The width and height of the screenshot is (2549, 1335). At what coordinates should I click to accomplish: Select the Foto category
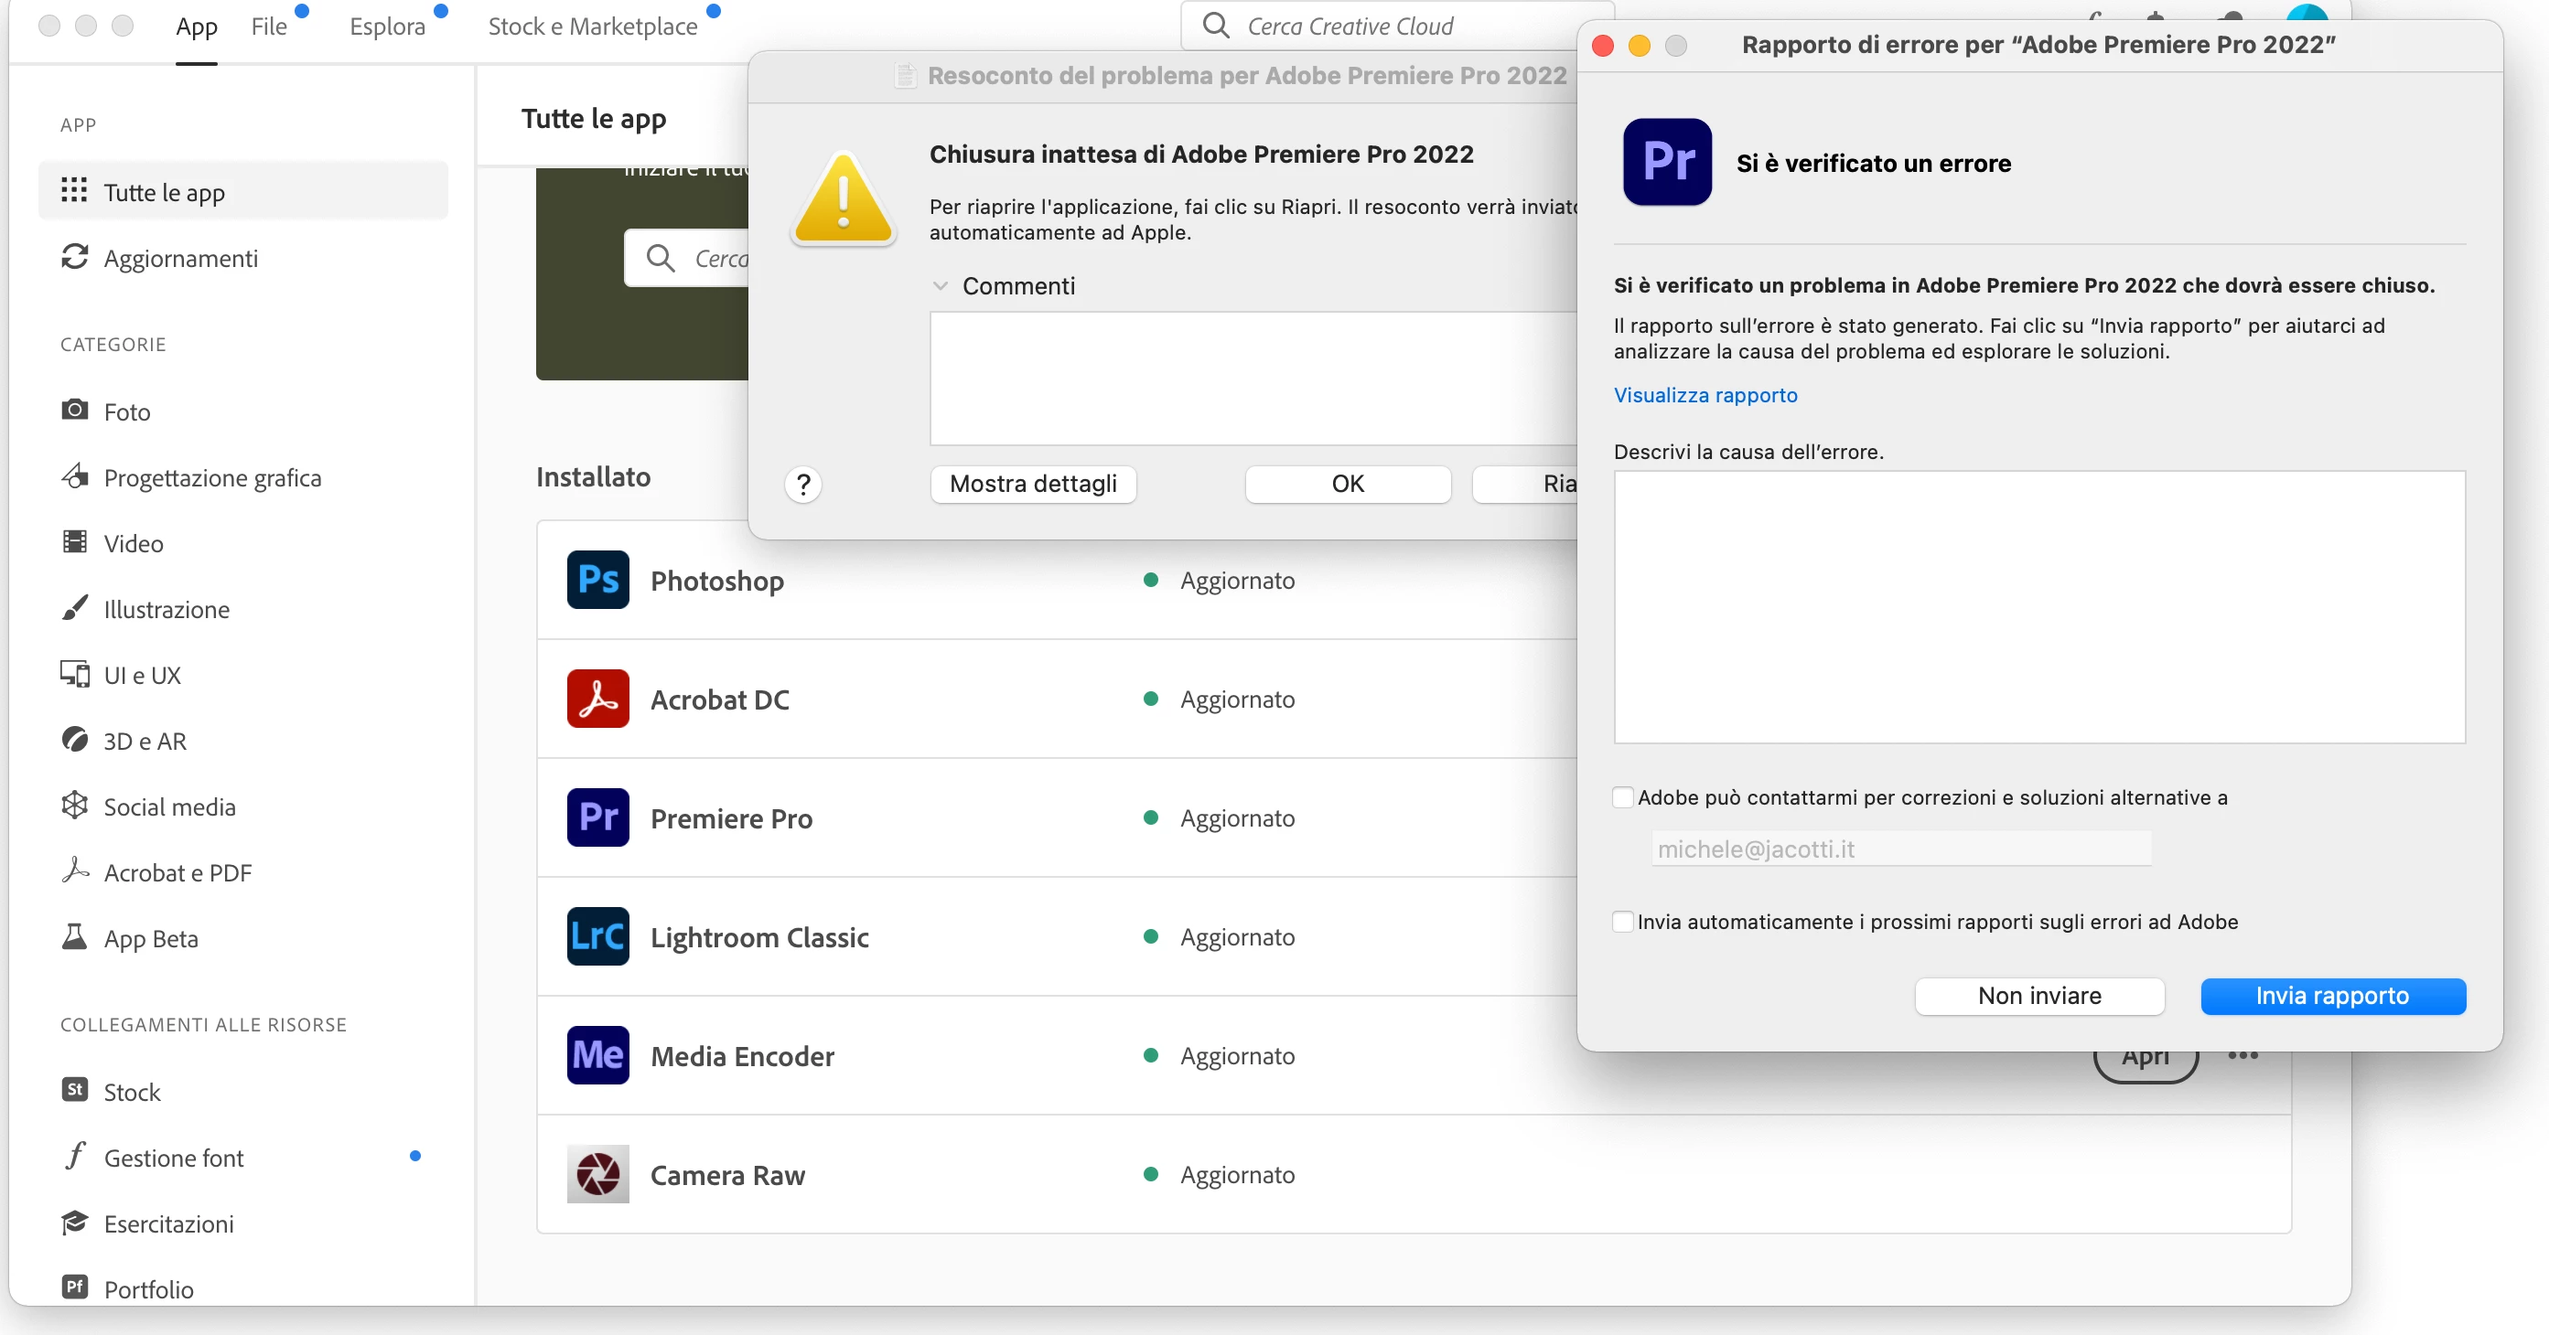[126, 411]
